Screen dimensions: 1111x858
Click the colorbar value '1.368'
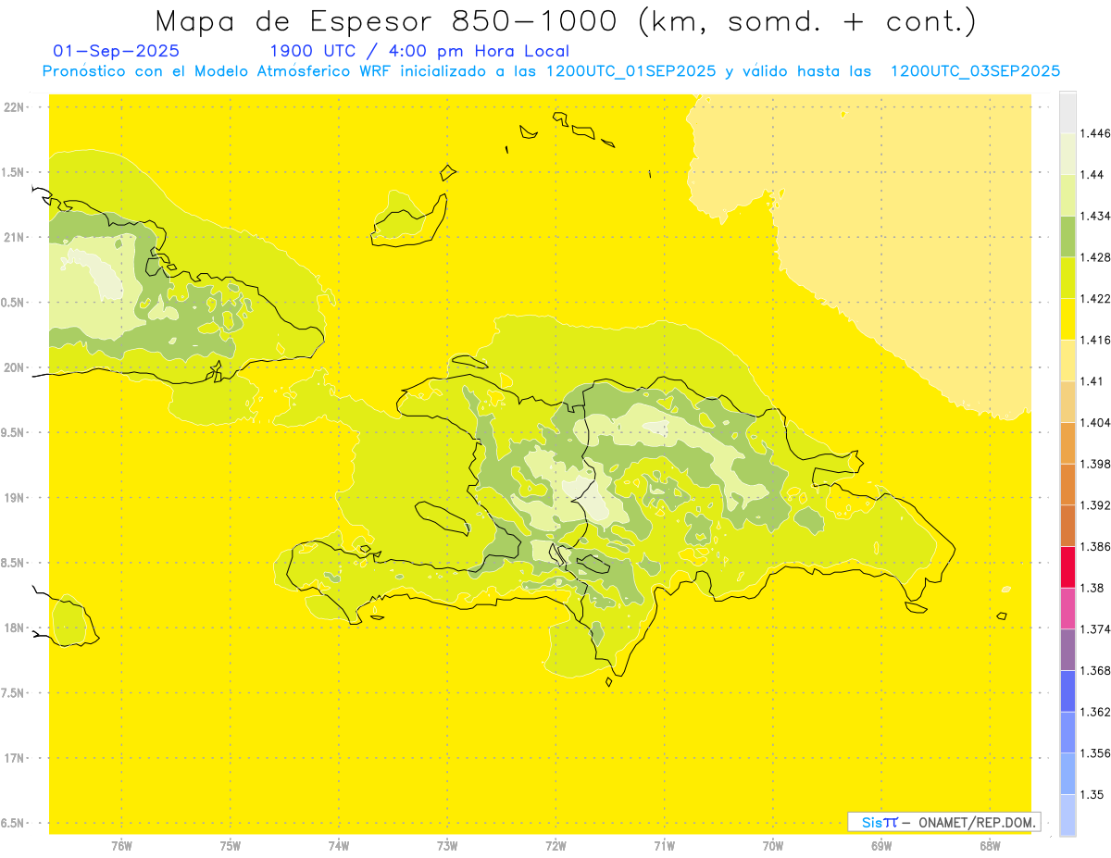click(1095, 670)
